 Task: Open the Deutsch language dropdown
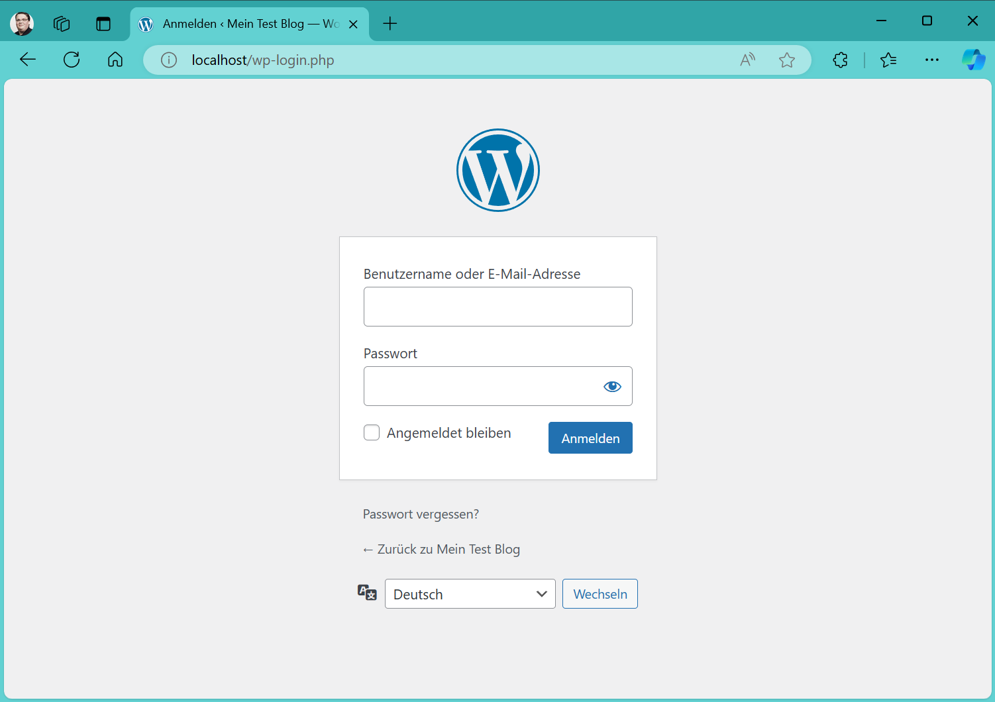(470, 594)
